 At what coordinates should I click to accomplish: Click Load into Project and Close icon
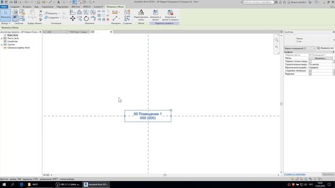click(170, 15)
